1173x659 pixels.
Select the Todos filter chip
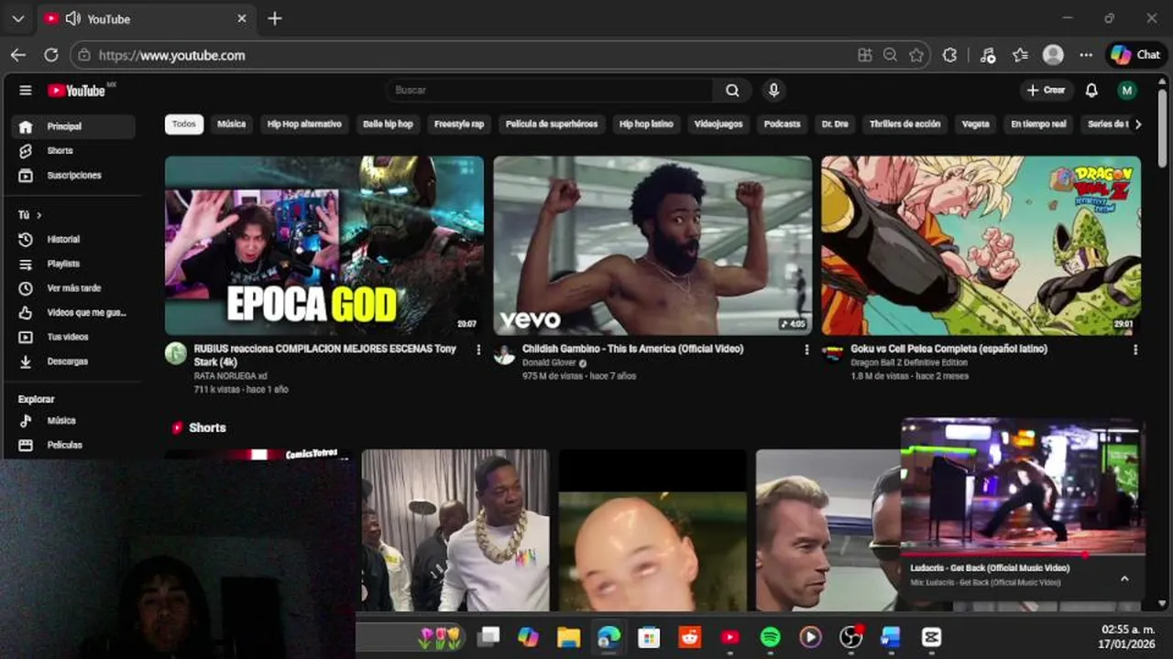pos(184,124)
